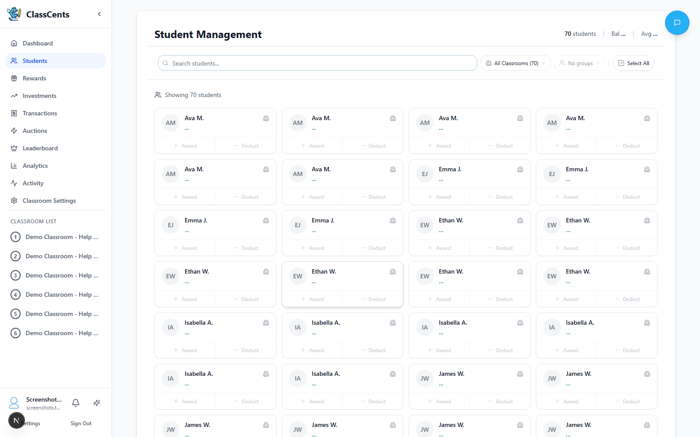This screenshot has width=700, height=437.
Task: Select the fifth Demo Classroom in list
Action: (56, 314)
